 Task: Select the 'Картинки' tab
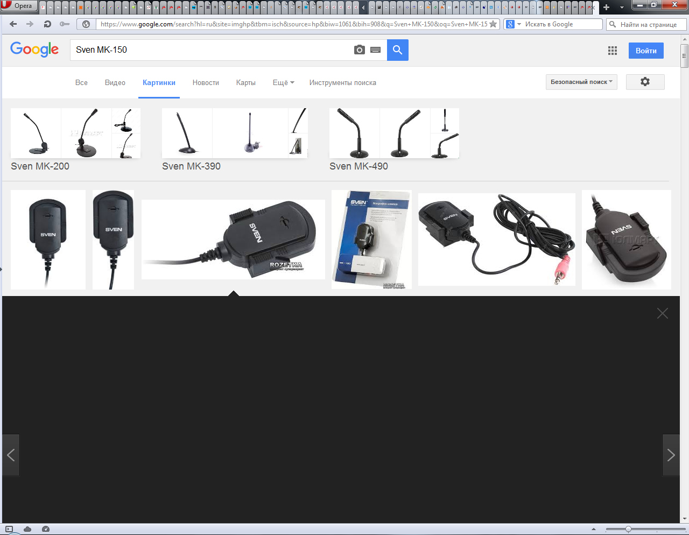pyautogui.click(x=159, y=82)
